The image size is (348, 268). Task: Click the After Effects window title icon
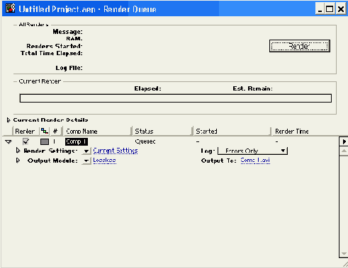click(10, 8)
